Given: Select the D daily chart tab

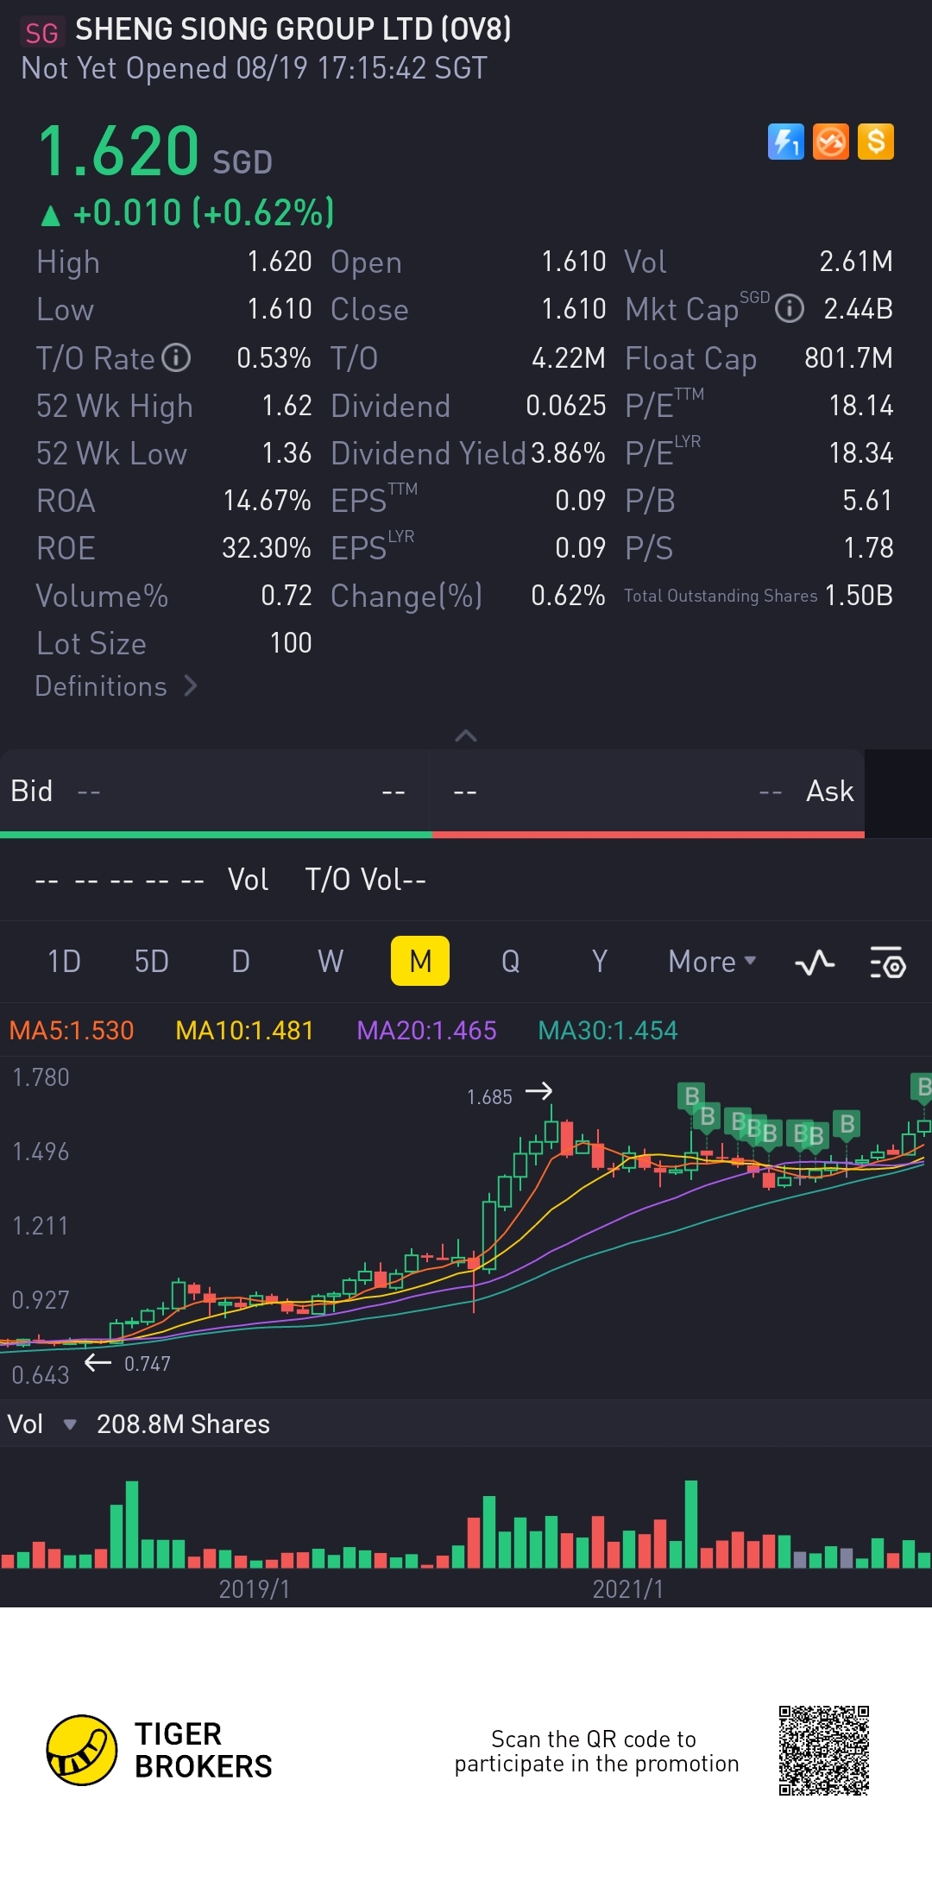Looking at the screenshot, I should (x=241, y=961).
